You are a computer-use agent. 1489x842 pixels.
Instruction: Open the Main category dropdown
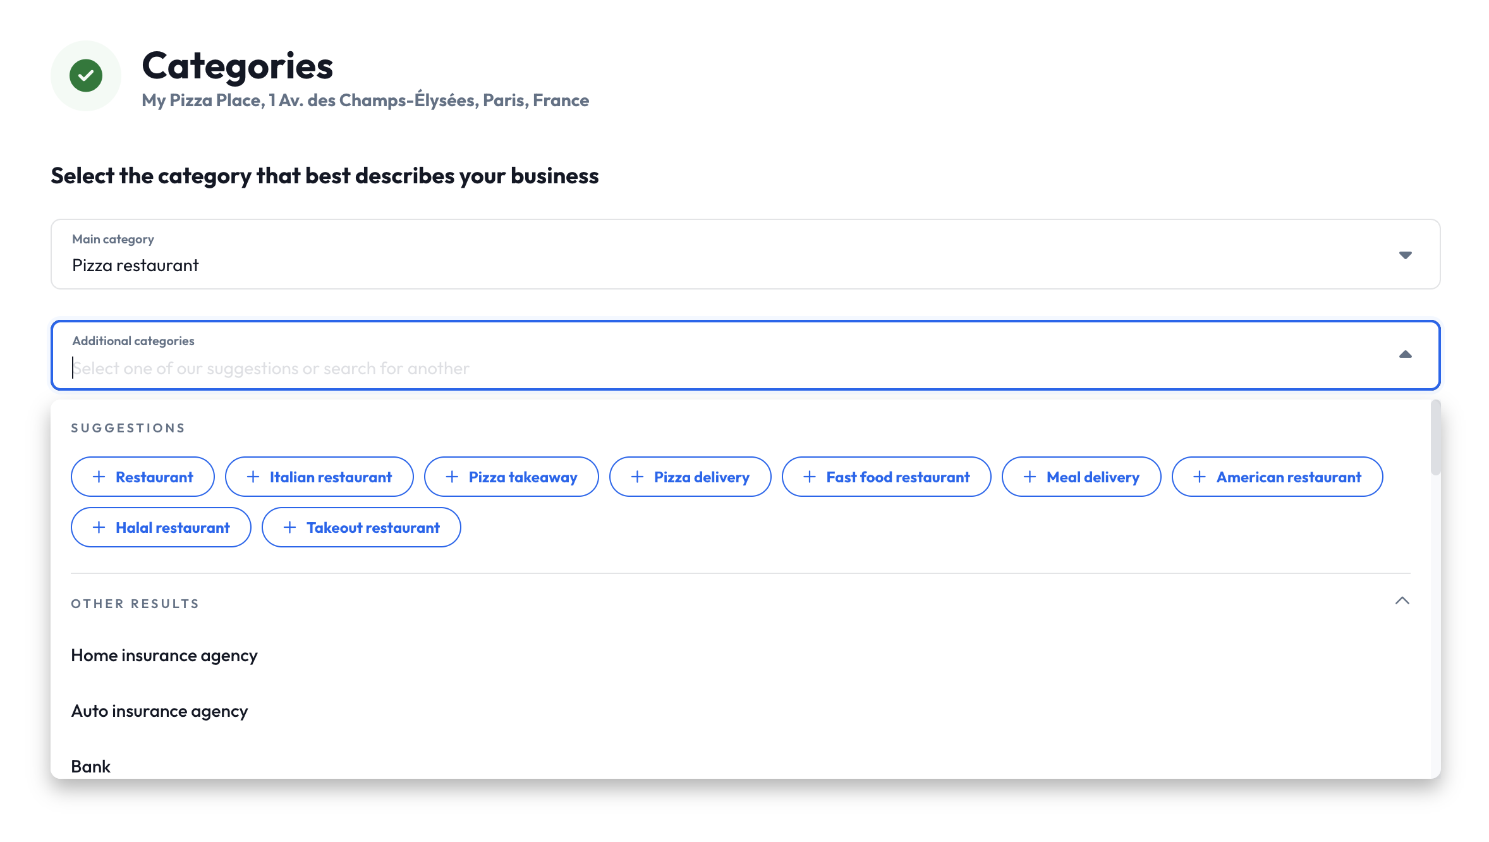[x=1406, y=255]
